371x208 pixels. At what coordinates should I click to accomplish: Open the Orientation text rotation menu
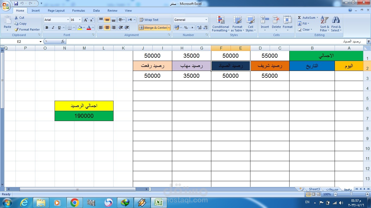pyautogui.click(x=122, y=20)
